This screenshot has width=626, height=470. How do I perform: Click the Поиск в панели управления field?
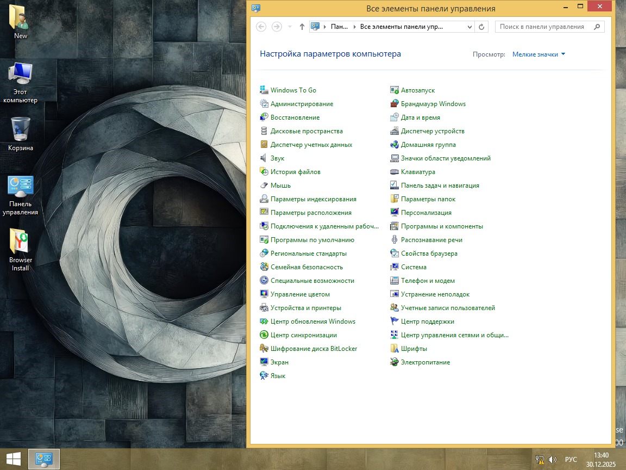[x=542, y=27]
